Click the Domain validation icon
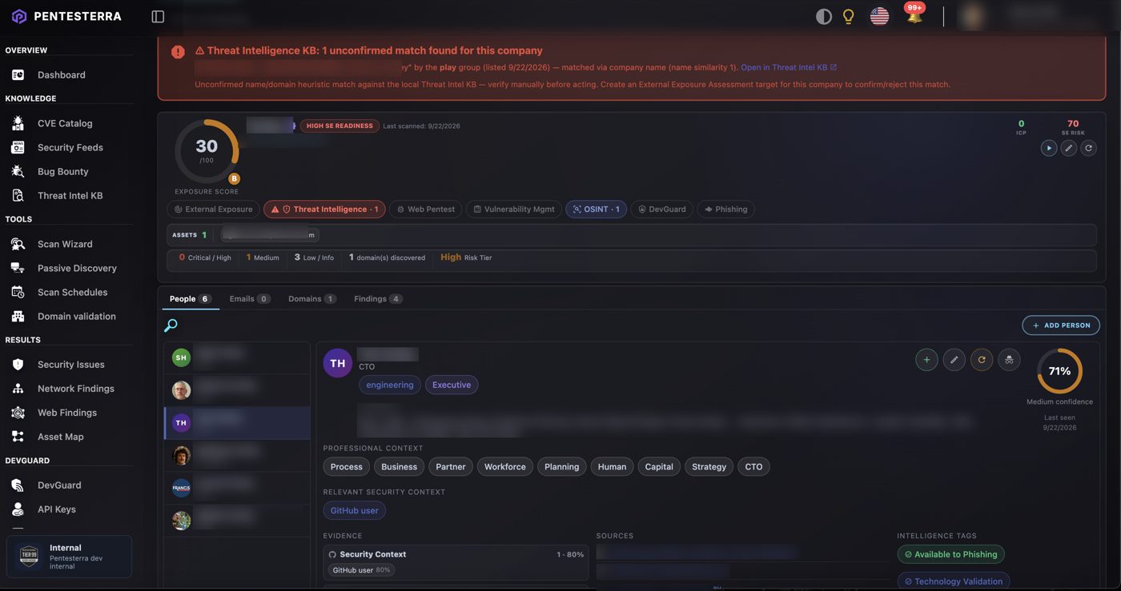The width and height of the screenshot is (1121, 591). coord(18,316)
